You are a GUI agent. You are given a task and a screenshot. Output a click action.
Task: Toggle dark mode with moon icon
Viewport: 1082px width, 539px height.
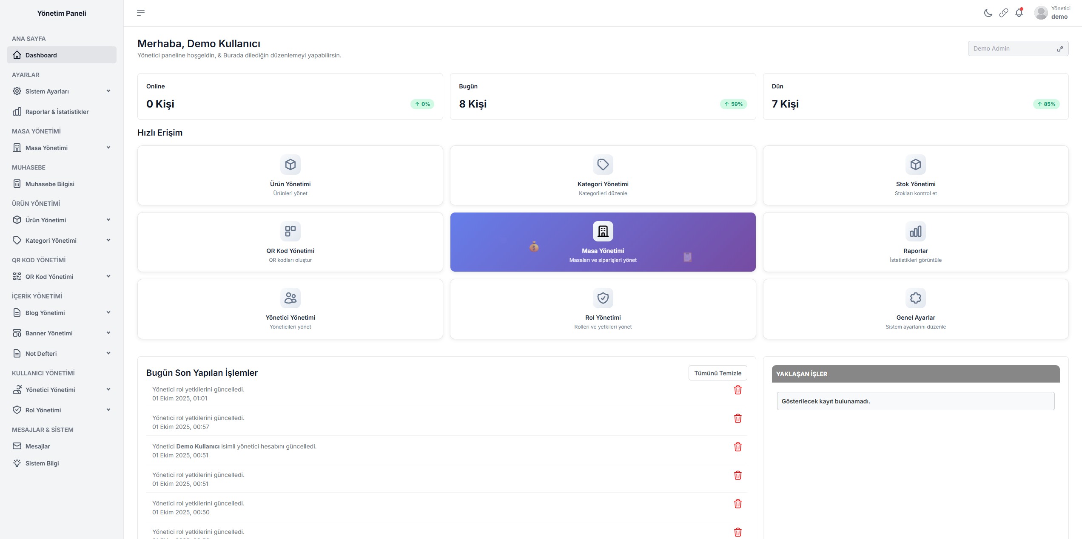click(988, 13)
